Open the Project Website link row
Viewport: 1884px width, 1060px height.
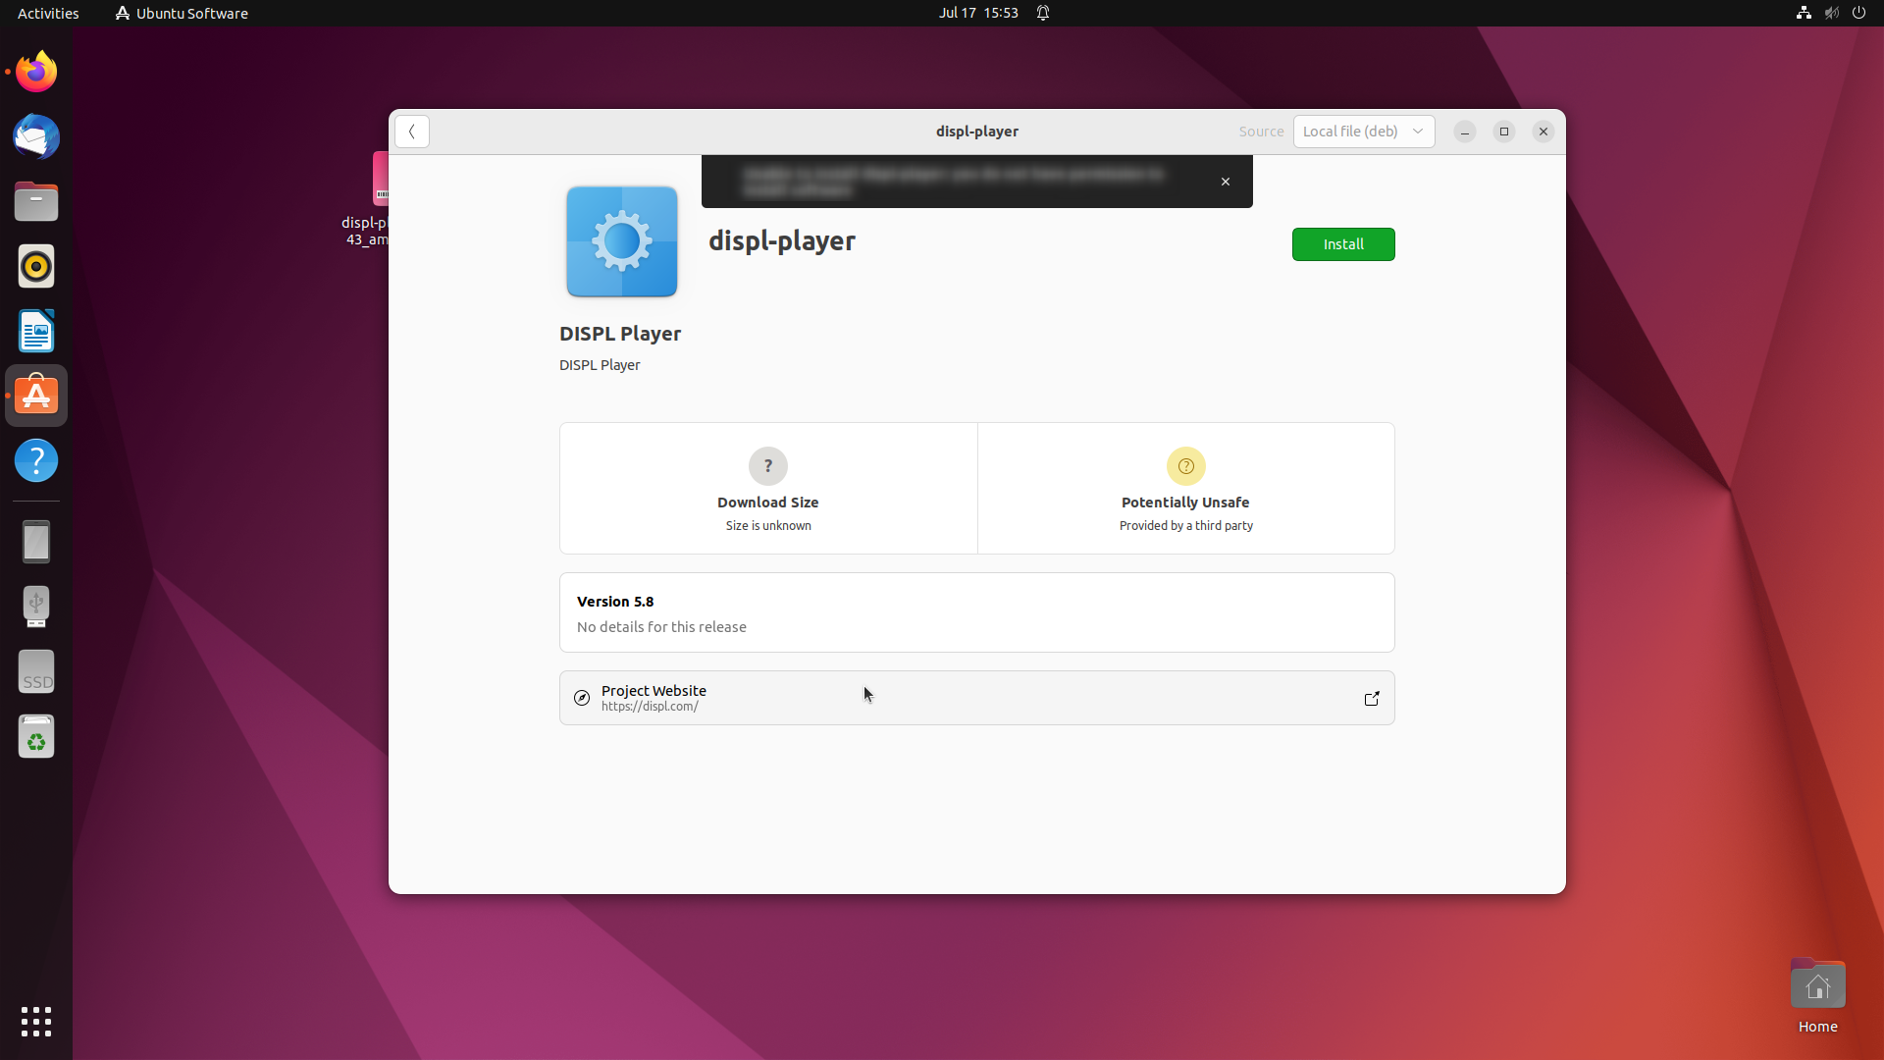click(x=975, y=698)
